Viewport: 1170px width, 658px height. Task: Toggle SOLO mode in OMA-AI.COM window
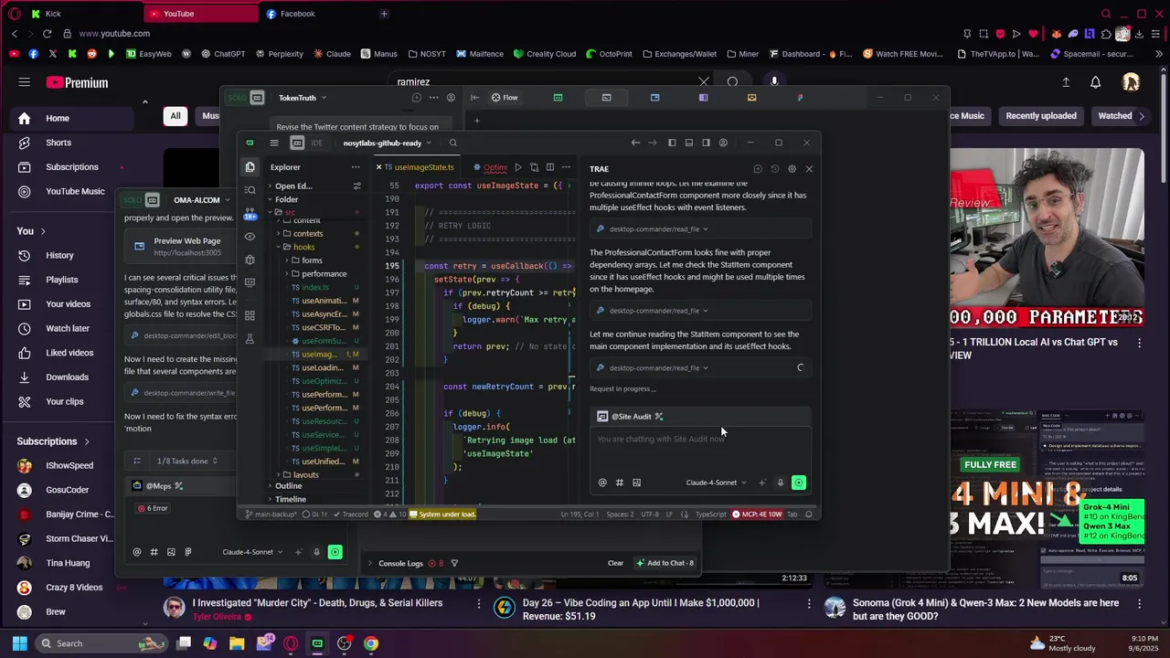click(x=142, y=200)
